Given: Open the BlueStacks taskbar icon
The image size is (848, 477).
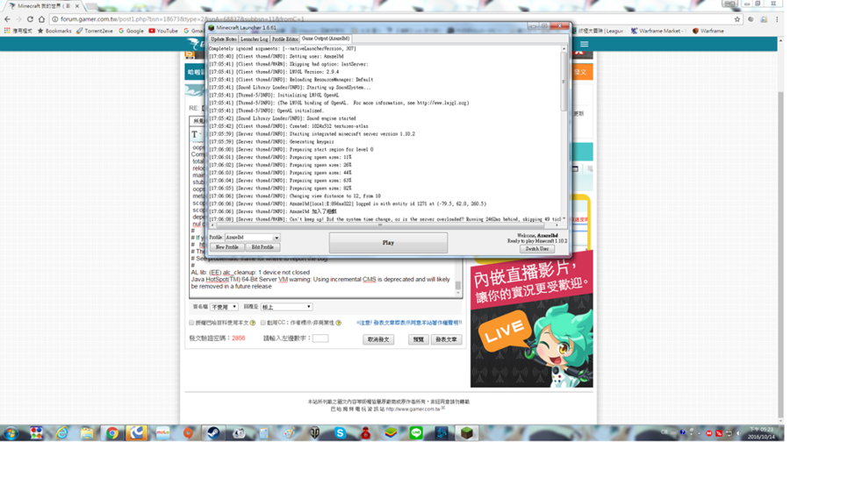Looking at the screenshot, I should (x=391, y=433).
